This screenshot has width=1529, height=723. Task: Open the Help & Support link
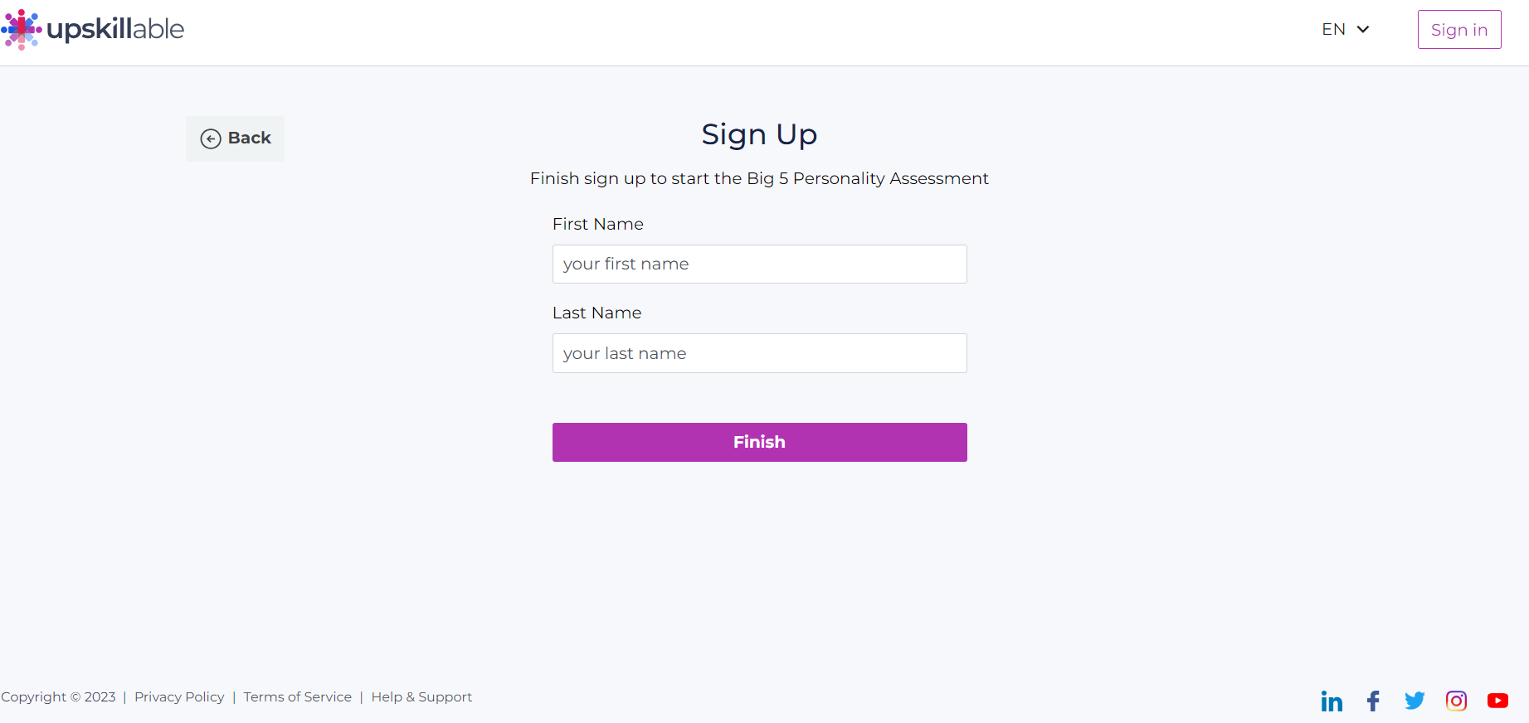coord(421,696)
